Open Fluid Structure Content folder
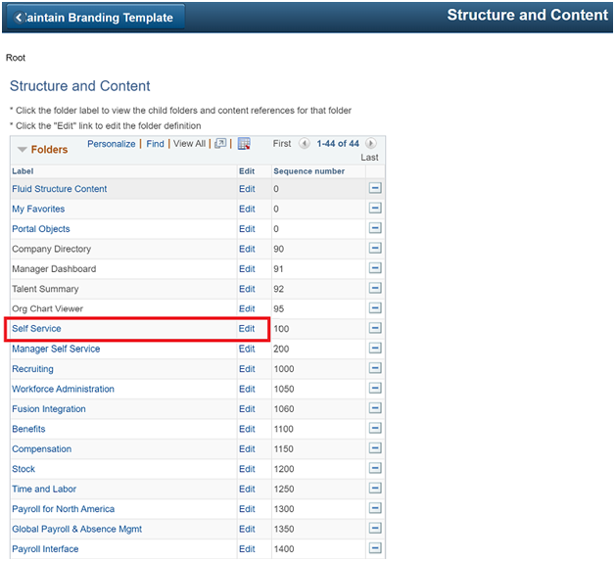The width and height of the screenshot is (615, 561). (59, 189)
